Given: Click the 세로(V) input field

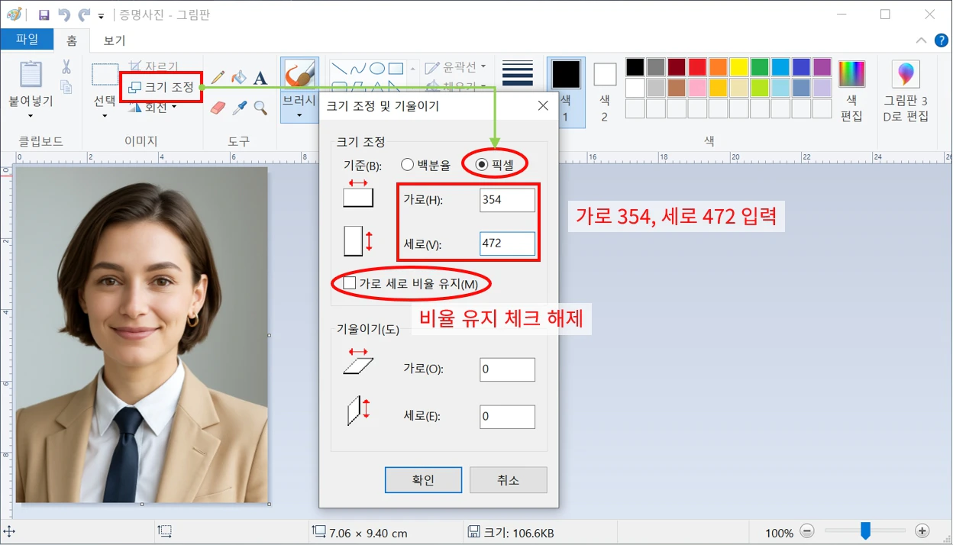Looking at the screenshot, I should 507,243.
